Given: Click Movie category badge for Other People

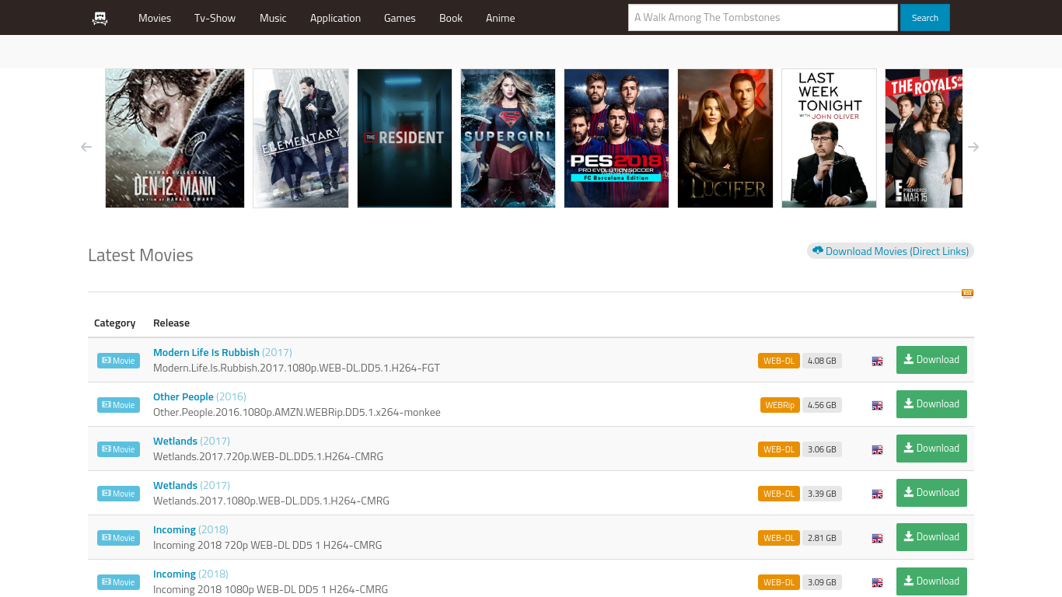Looking at the screenshot, I should [x=118, y=405].
